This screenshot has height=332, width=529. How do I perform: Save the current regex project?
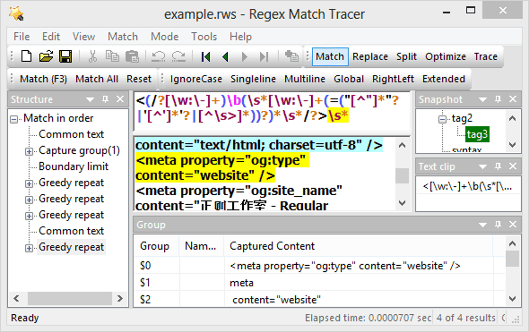coord(65,56)
